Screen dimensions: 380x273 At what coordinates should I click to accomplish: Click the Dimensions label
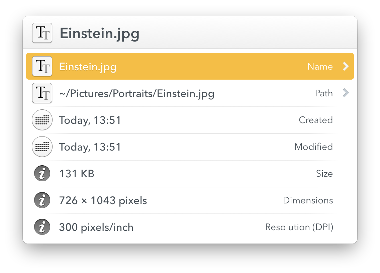[308, 200]
